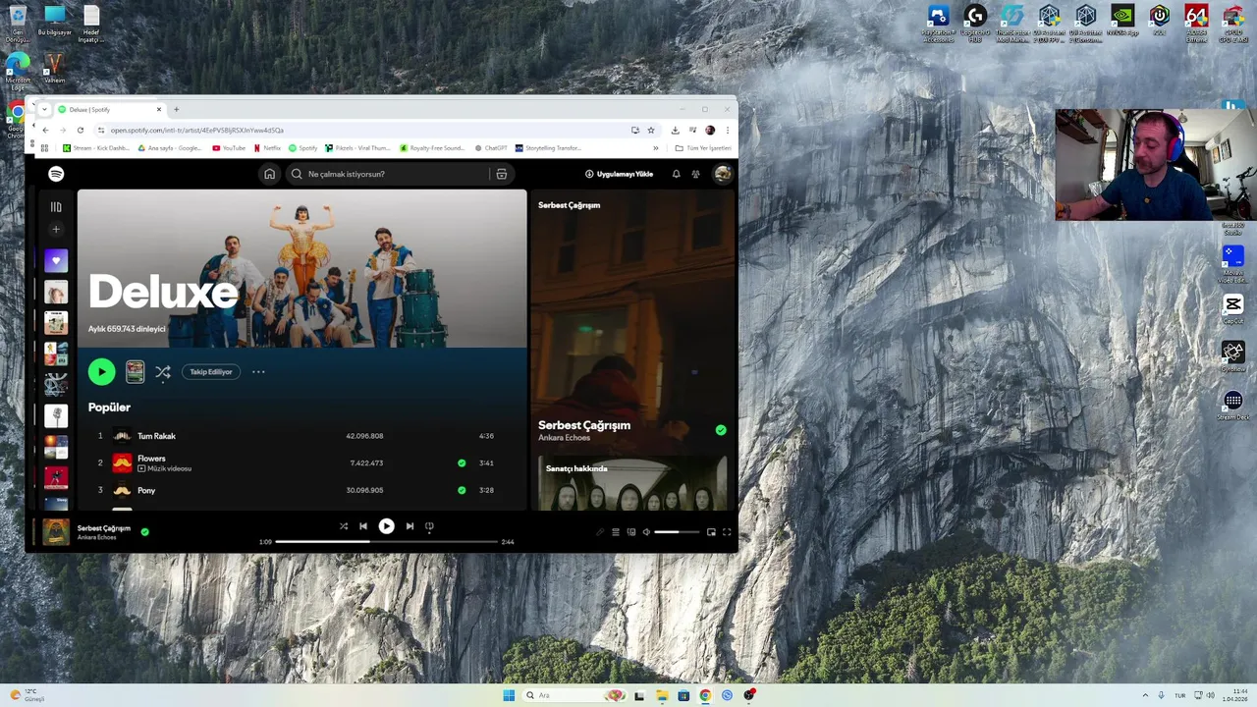Unfollow via Takip Ediliyor button

(x=211, y=372)
